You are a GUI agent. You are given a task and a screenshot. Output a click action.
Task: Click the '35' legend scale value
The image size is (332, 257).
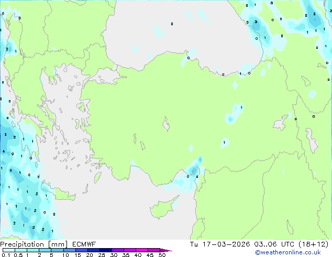click(126, 255)
